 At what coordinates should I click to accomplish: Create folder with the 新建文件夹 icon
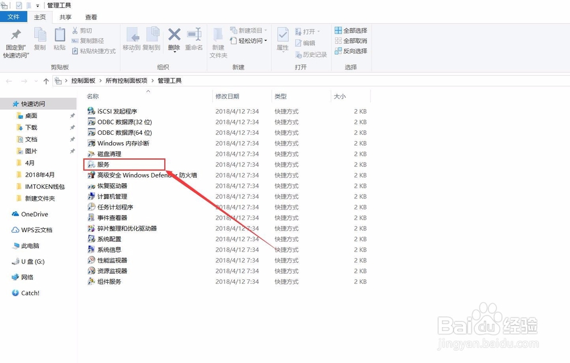point(217,39)
